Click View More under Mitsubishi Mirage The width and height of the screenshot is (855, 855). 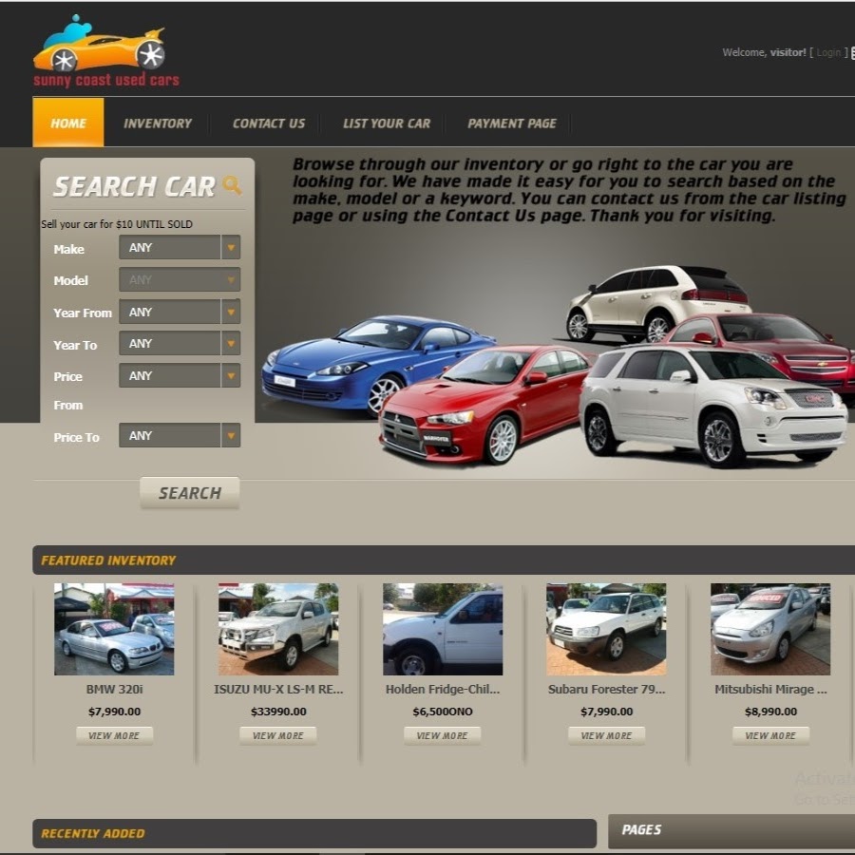(x=770, y=735)
